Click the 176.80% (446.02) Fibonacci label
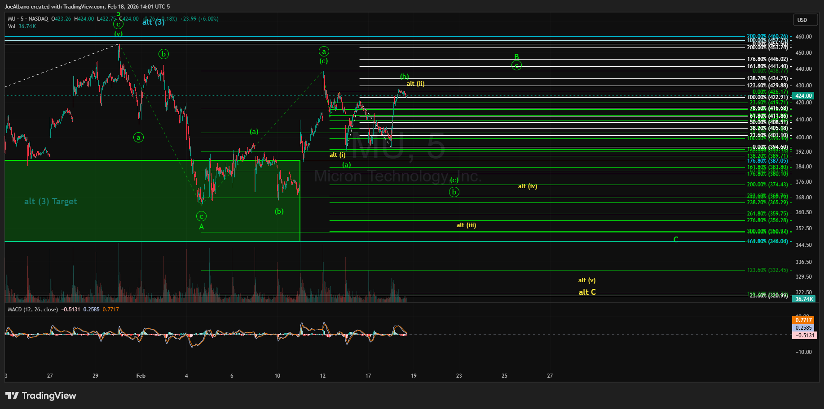Image resolution: width=824 pixels, height=409 pixels. coord(767,59)
